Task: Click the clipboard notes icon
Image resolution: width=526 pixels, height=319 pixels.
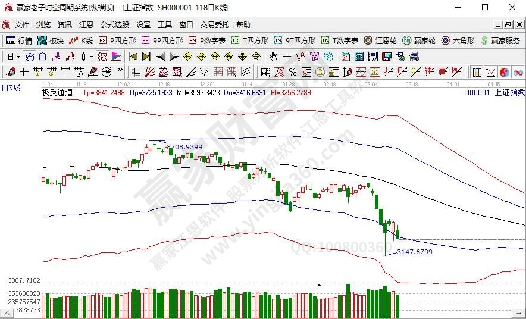Action: point(43,57)
